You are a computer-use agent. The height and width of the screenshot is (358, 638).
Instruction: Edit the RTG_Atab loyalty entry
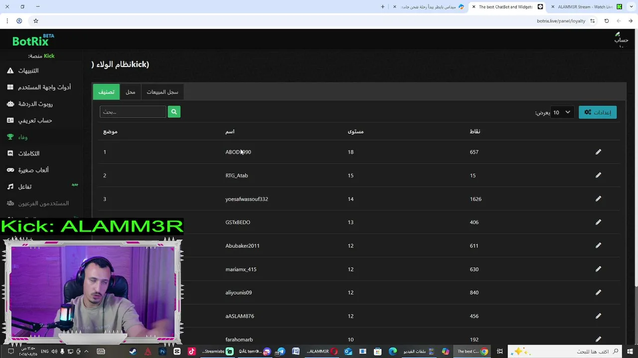tap(598, 175)
